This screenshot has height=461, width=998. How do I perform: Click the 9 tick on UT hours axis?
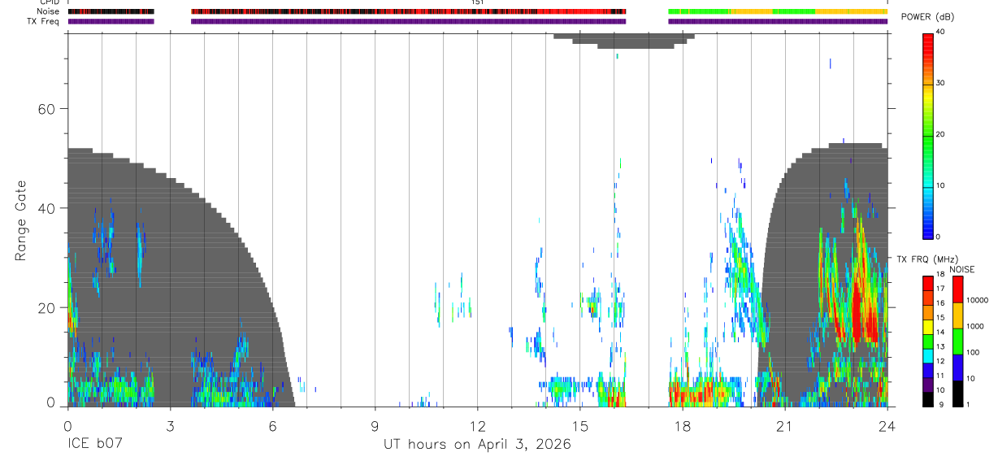click(375, 426)
